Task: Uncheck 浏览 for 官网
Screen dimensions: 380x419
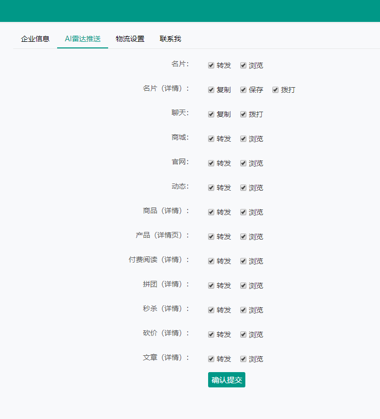Action: pos(243,163)
